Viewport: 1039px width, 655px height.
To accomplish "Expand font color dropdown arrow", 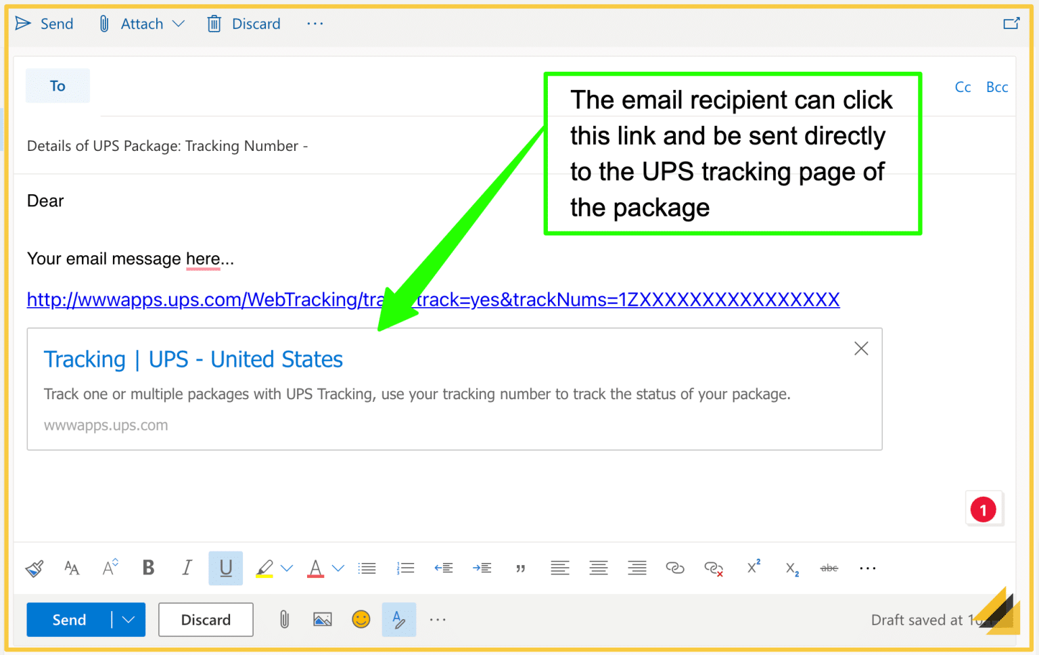I will click(x=338, y=568).
